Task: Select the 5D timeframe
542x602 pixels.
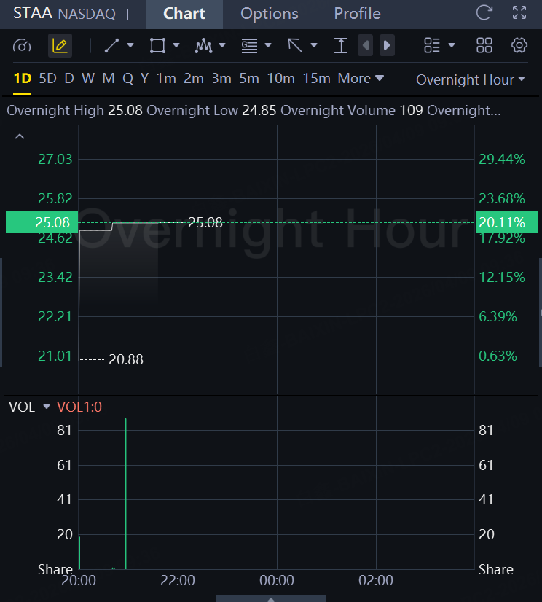Action: coord(47,79)
